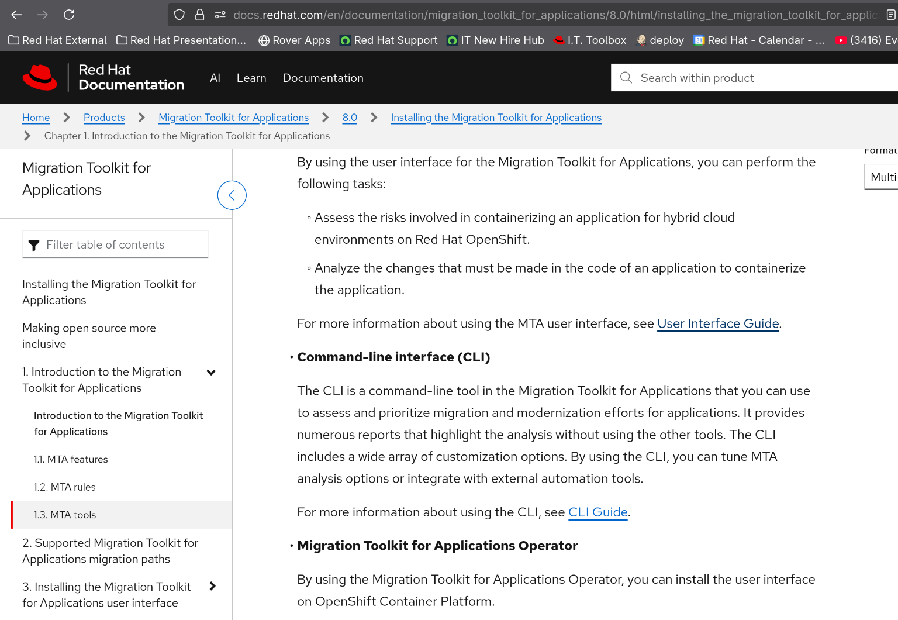
Task: Reload the page with refresh icon
Action: coord(69,15)
